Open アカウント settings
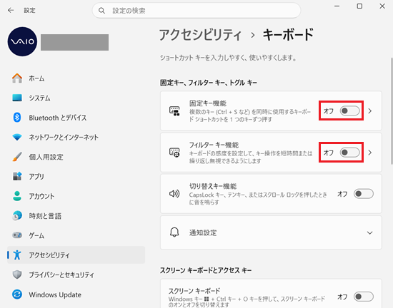Viewport: 393px width, 308px height. click(x=76, y=196)
